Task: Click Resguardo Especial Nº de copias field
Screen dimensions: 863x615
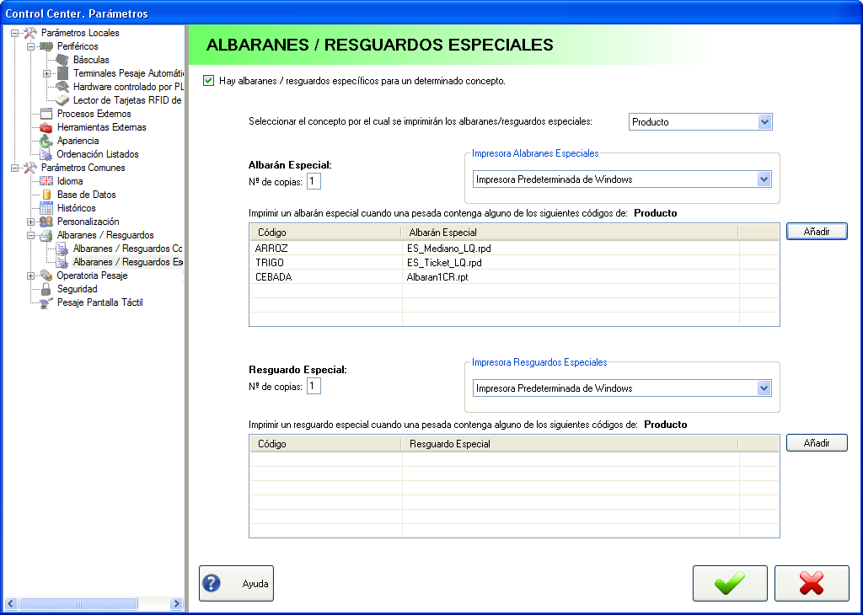Action: 314,386
